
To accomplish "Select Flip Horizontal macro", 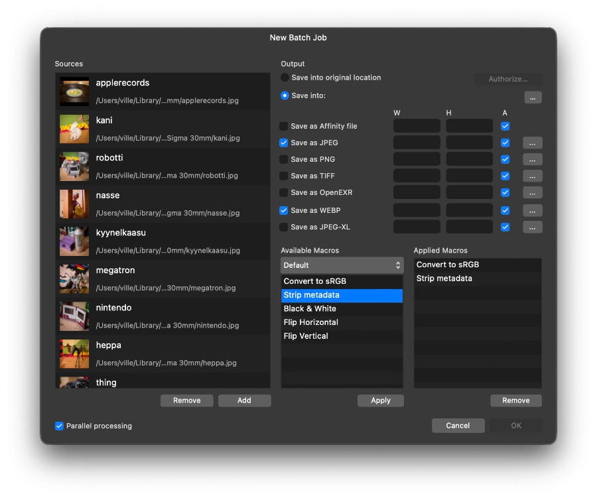I will [x=342, y=322].
